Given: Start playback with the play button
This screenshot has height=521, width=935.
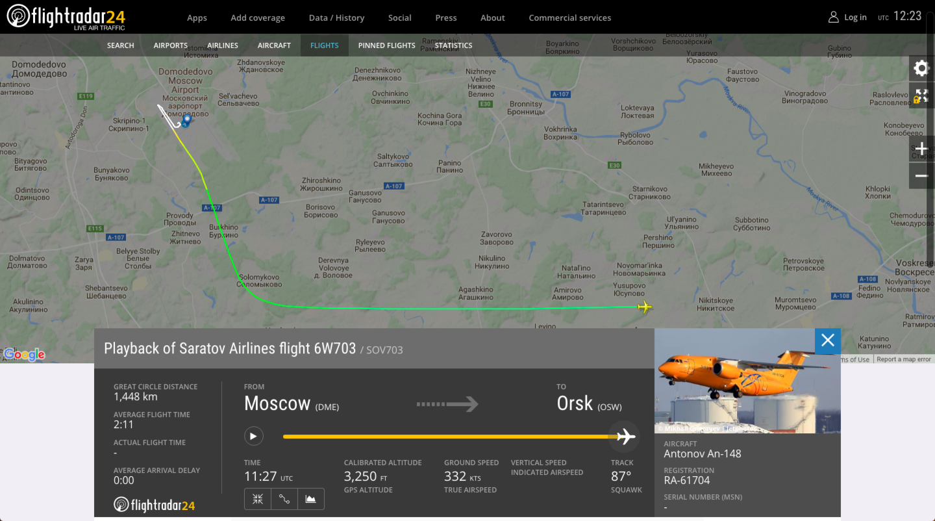Looking at the screenshot, I should [x=254, y=436].
